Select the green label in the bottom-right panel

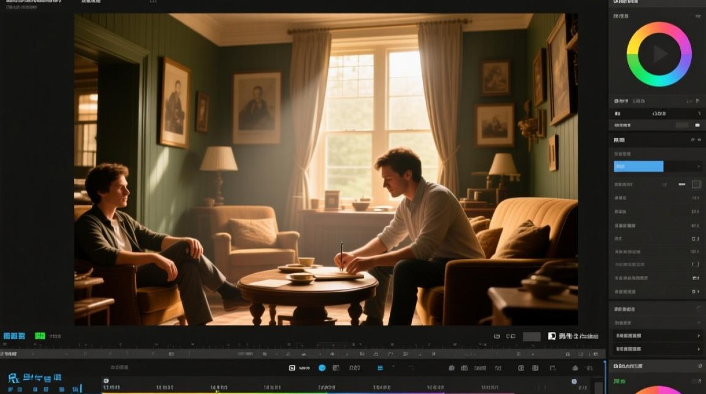pyautogui.click(x=620, y=381)
